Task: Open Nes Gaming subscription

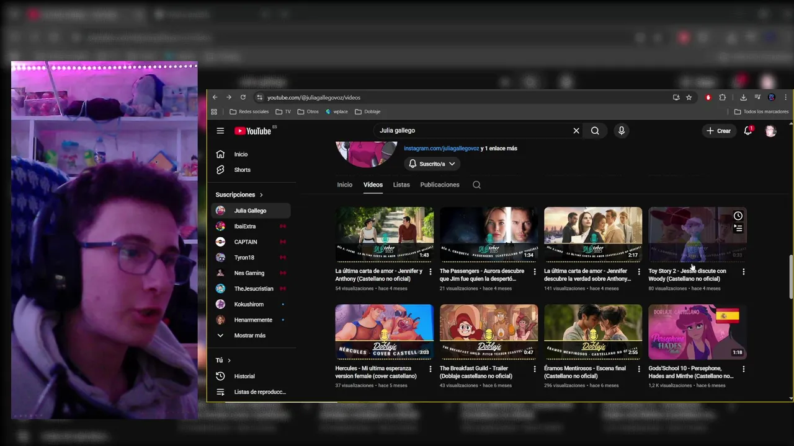Action: pos(251,273)
